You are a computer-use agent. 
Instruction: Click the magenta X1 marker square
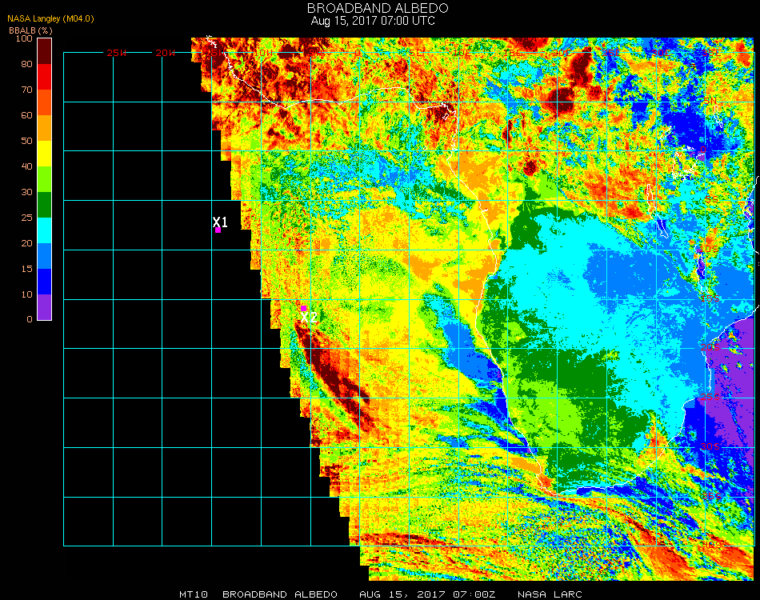tap(218, 230)
